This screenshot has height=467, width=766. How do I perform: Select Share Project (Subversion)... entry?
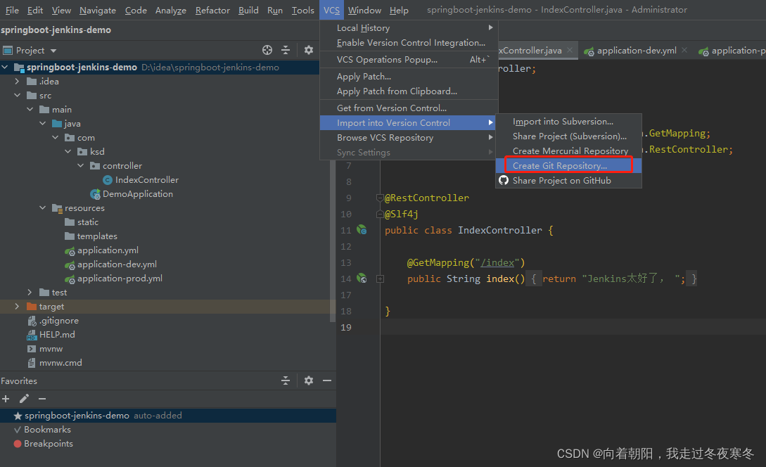click(568, 136)
